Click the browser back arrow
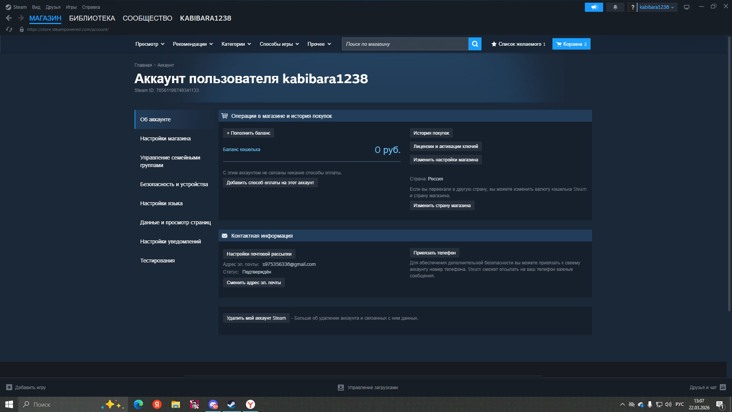The width and height of the screenshot is (732, 412). point(9,18)
